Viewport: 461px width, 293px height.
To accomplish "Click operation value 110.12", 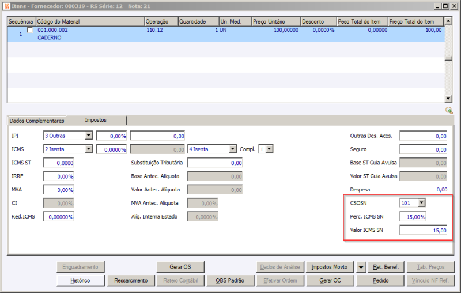I will tap(154, 30).
